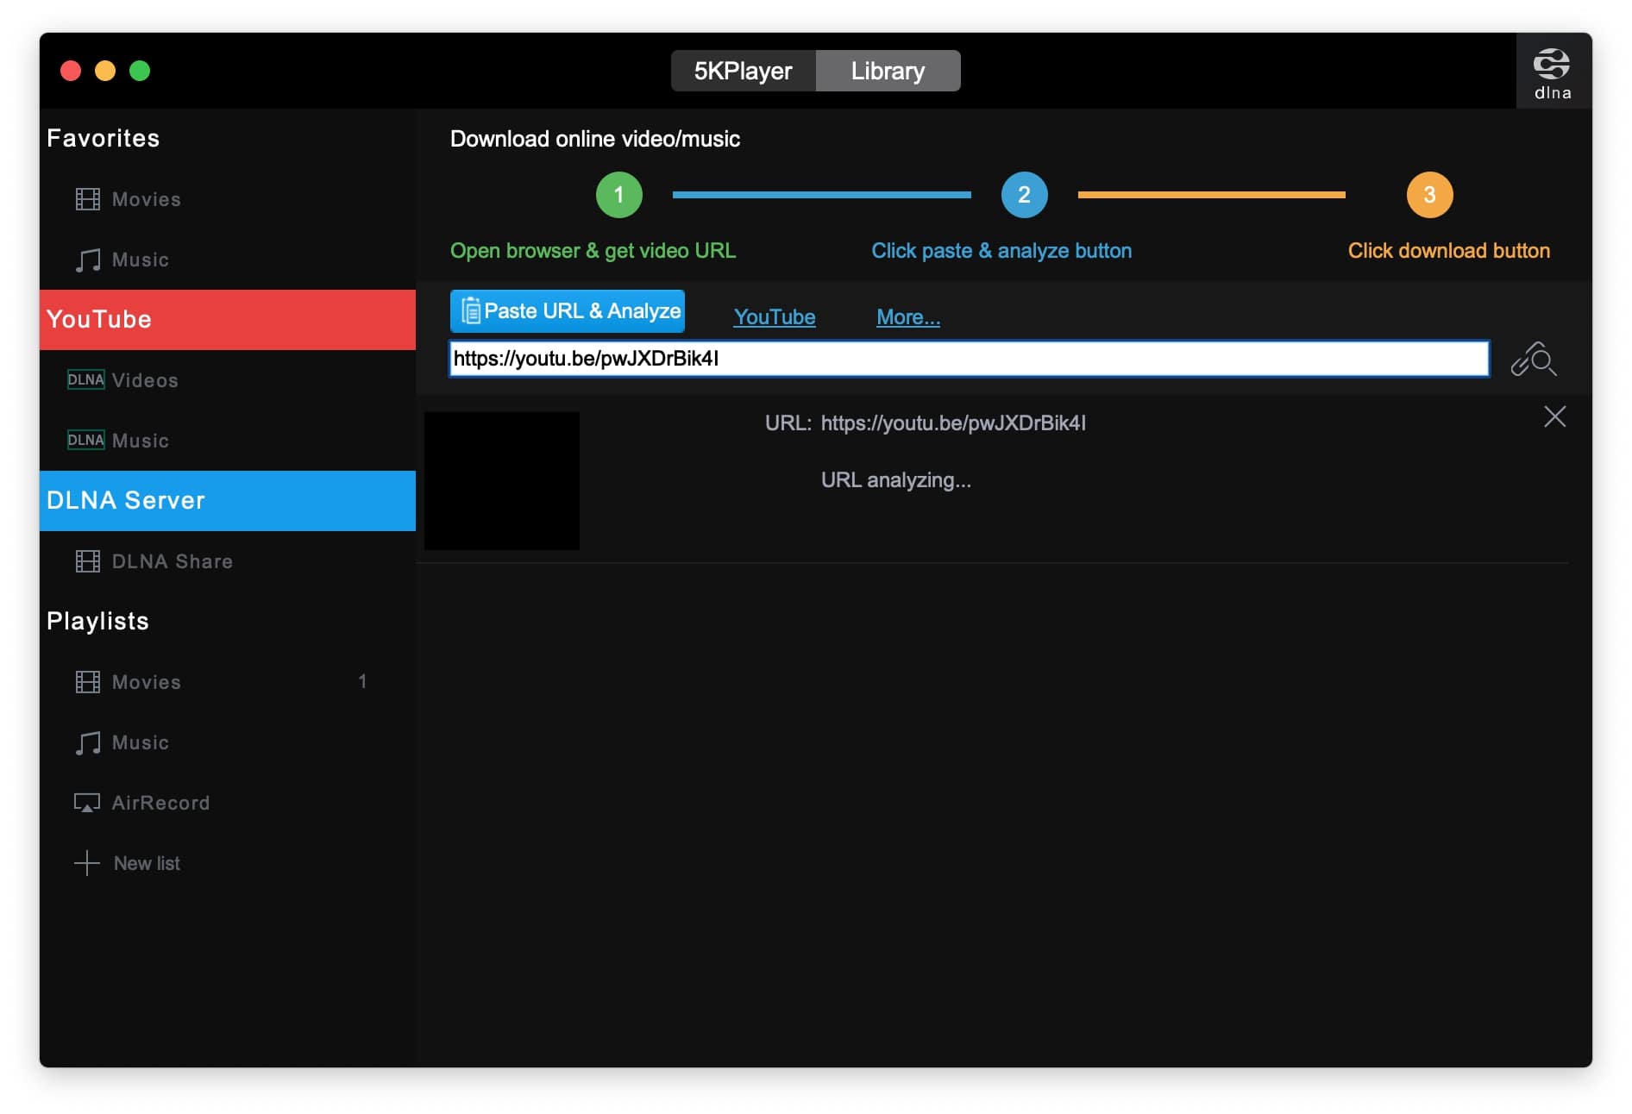Image resolution: width=1632 pixels, height=1114 pixels.
Task: Open the YouTube hyperlink
Action: point(775,317)
